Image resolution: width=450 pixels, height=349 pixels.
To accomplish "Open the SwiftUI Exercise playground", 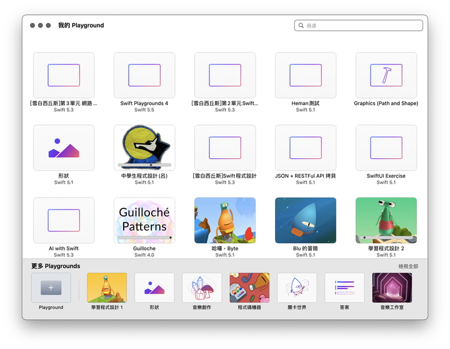I will [x=386, y=148].
